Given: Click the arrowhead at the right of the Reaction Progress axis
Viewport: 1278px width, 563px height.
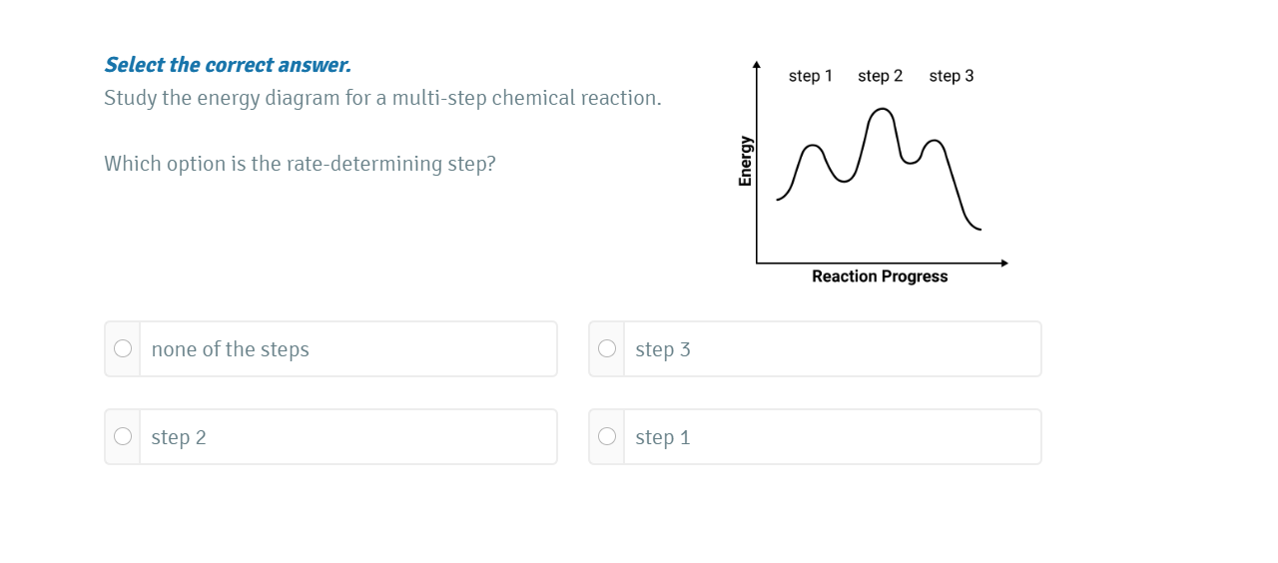Looking at the screenshot, I should pos(1004,264).
